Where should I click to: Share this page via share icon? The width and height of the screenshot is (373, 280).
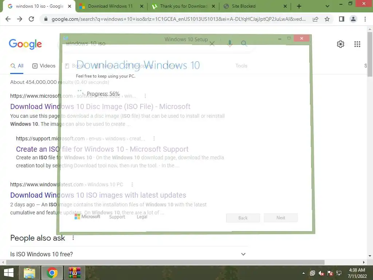click(x=315, y=19)
